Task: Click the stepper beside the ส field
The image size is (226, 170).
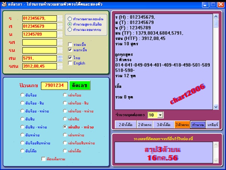Action: (x=60, y=26)
